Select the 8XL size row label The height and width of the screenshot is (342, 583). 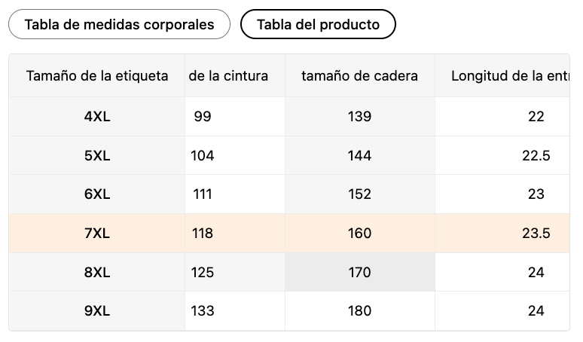click(x=97, y=273)
